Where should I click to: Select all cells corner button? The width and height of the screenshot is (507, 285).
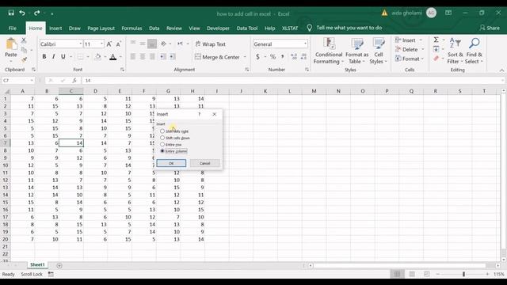point(6,91)
